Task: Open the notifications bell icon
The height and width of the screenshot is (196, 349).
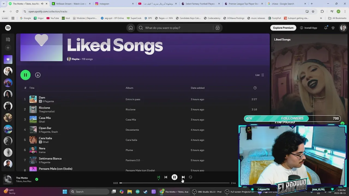Action: coord(326,28)
